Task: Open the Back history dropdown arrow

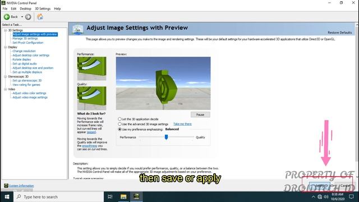Action: click(22, 17)
